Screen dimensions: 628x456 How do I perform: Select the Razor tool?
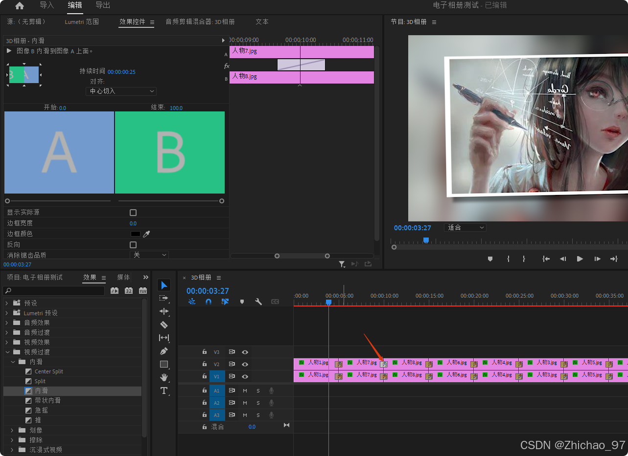coord(164,325)
